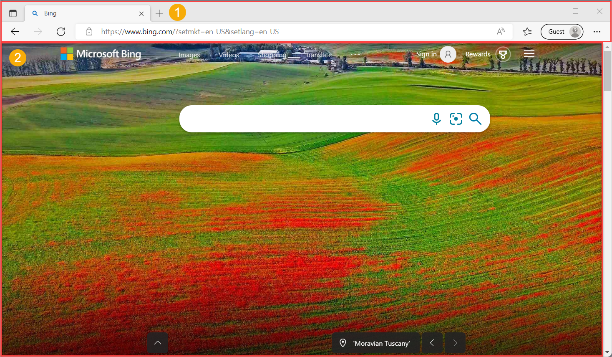
Task: Run a search using the magnifying glass icon
Action: 475,119
